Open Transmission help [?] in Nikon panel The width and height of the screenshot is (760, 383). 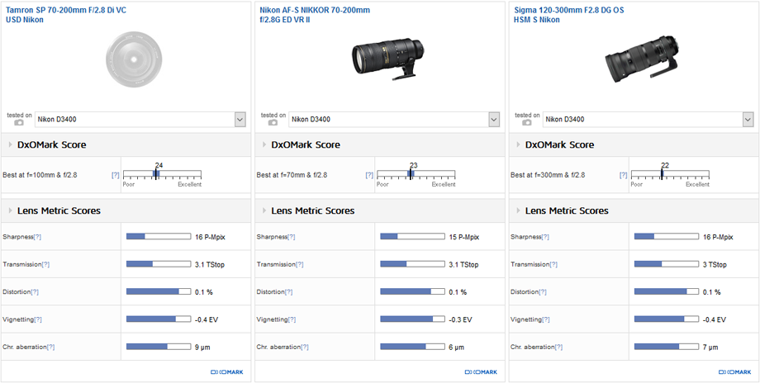click(300, 264)
